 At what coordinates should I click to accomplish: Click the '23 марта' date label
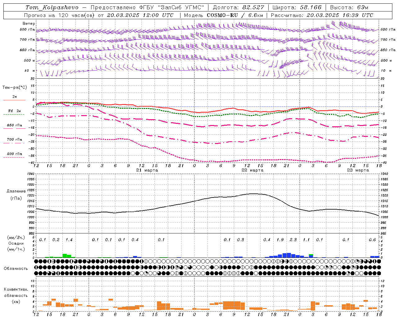tap(358, 170)
